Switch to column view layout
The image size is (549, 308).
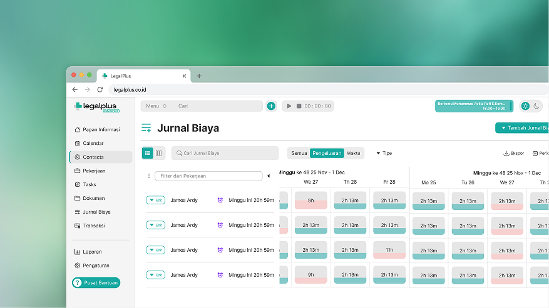[x=159, y=153]
